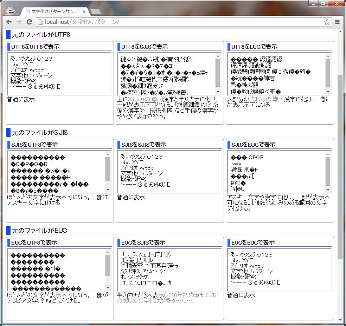Click the SJISをUTF8で表示 box scrollbar thumb
The width and height of the screenshot is (346, 326).
pos(108,168)
